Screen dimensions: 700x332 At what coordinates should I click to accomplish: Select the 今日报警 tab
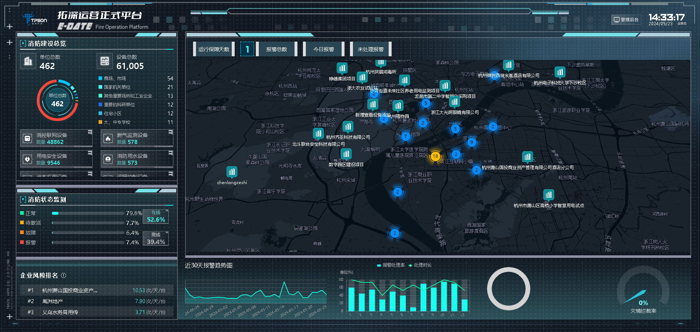(324, 49)
